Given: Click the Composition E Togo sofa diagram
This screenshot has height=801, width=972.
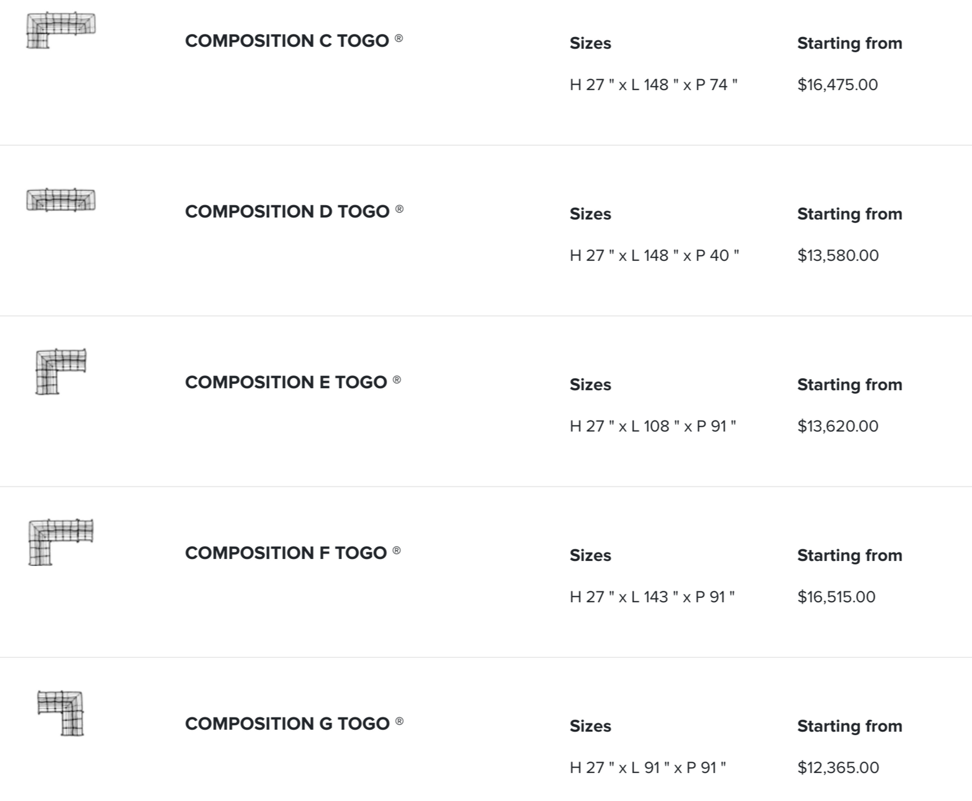Looking at the screenshot, I should point(60,372).
